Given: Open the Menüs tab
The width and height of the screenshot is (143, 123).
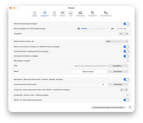Looking at the screenshot, I should tap(63, 14).
